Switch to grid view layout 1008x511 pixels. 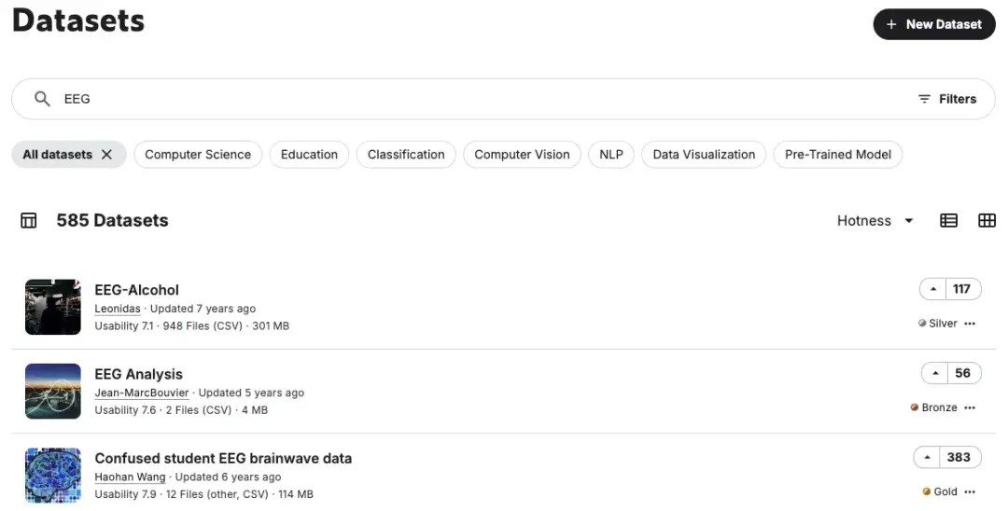pyautogui.click(x=987, y=221)
